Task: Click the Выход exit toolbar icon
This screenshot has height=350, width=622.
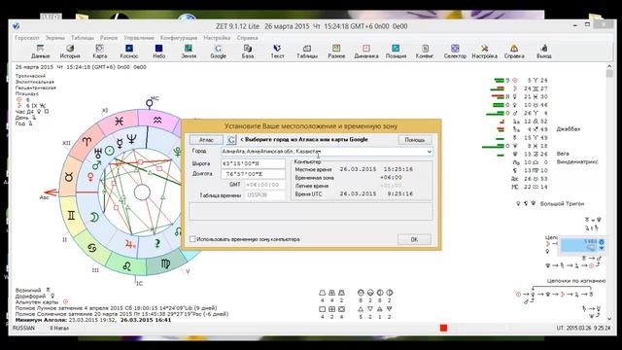Action: click(544, 52)
